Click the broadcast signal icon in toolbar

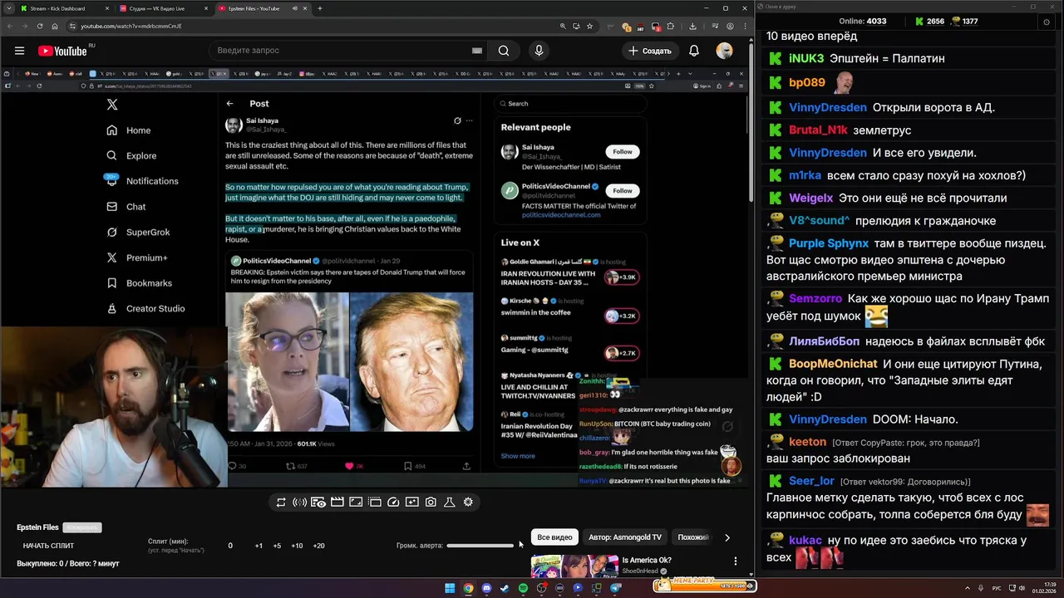299,502
